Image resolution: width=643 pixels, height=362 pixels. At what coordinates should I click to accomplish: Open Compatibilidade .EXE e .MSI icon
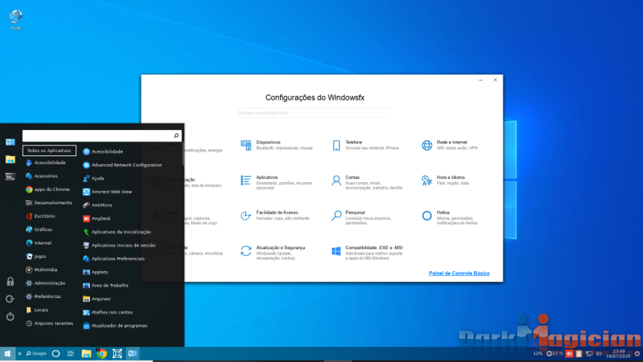point(336,251)
